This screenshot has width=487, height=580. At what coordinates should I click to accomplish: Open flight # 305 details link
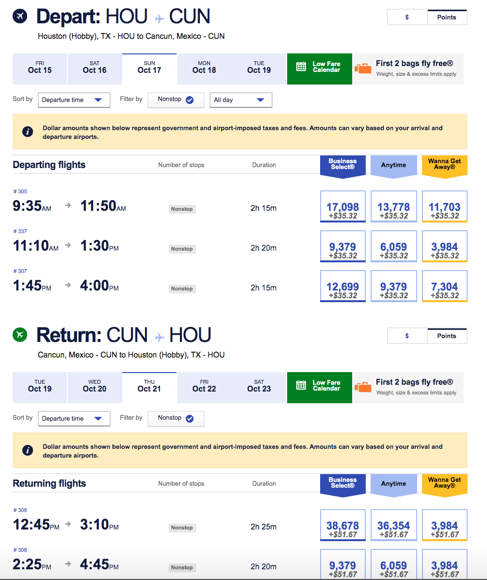[x=20, y=191]
